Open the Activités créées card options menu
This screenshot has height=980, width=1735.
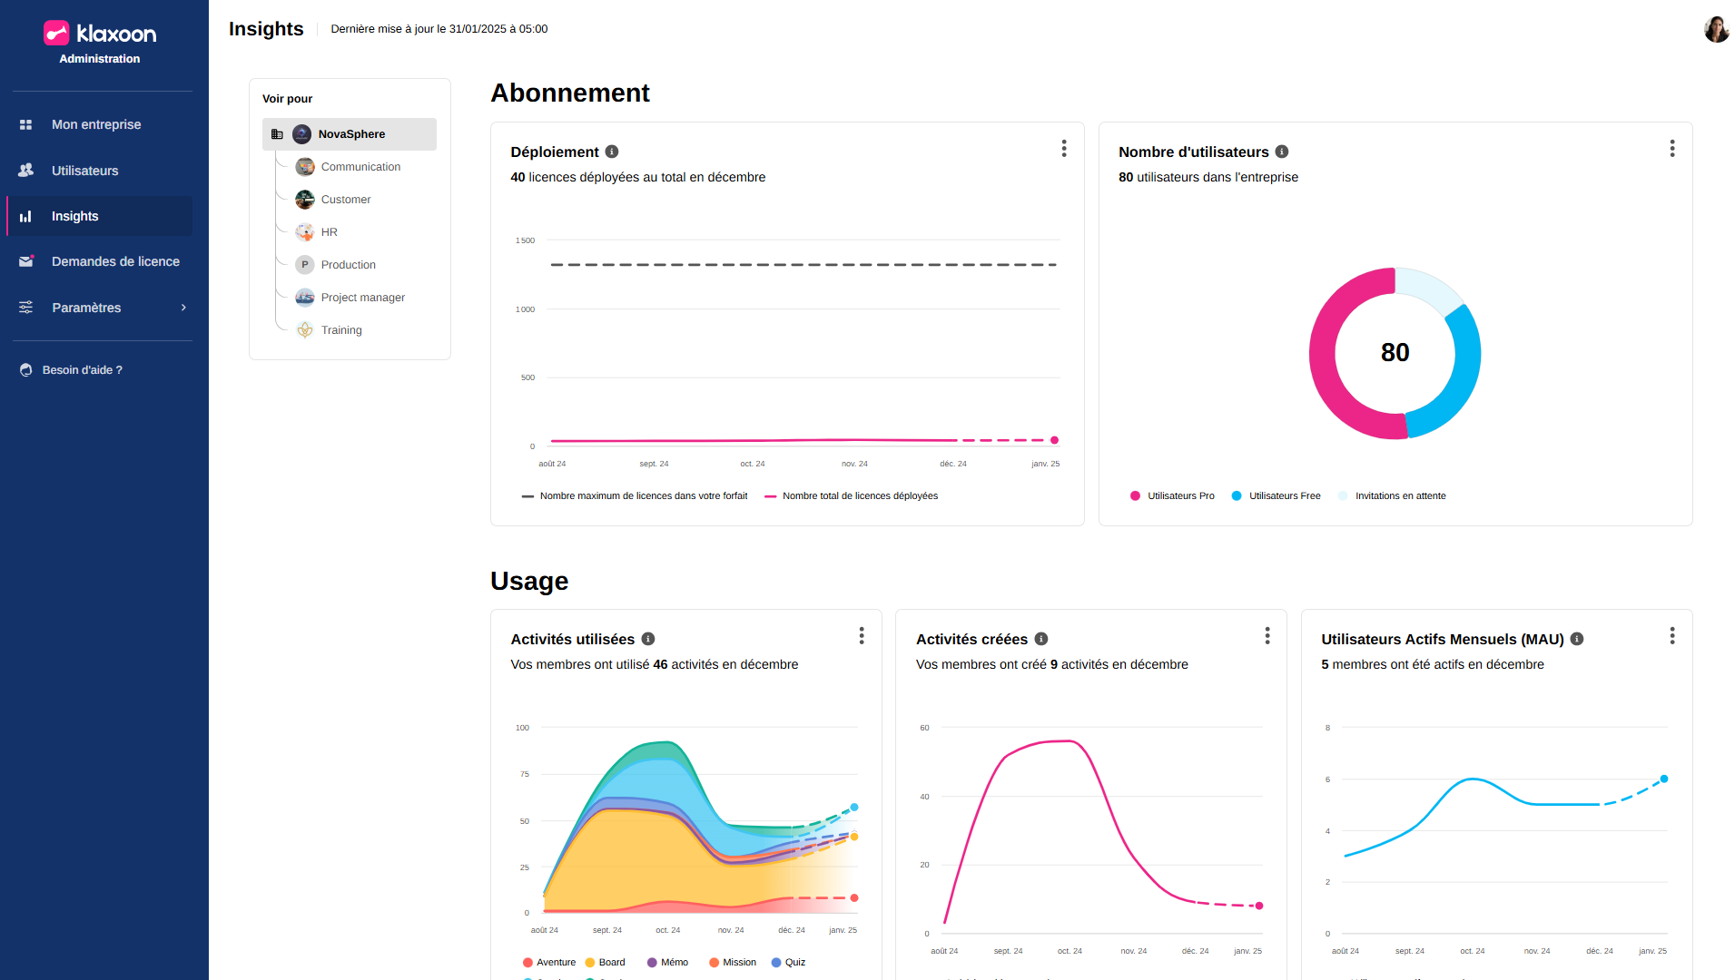coord(1267,636)
